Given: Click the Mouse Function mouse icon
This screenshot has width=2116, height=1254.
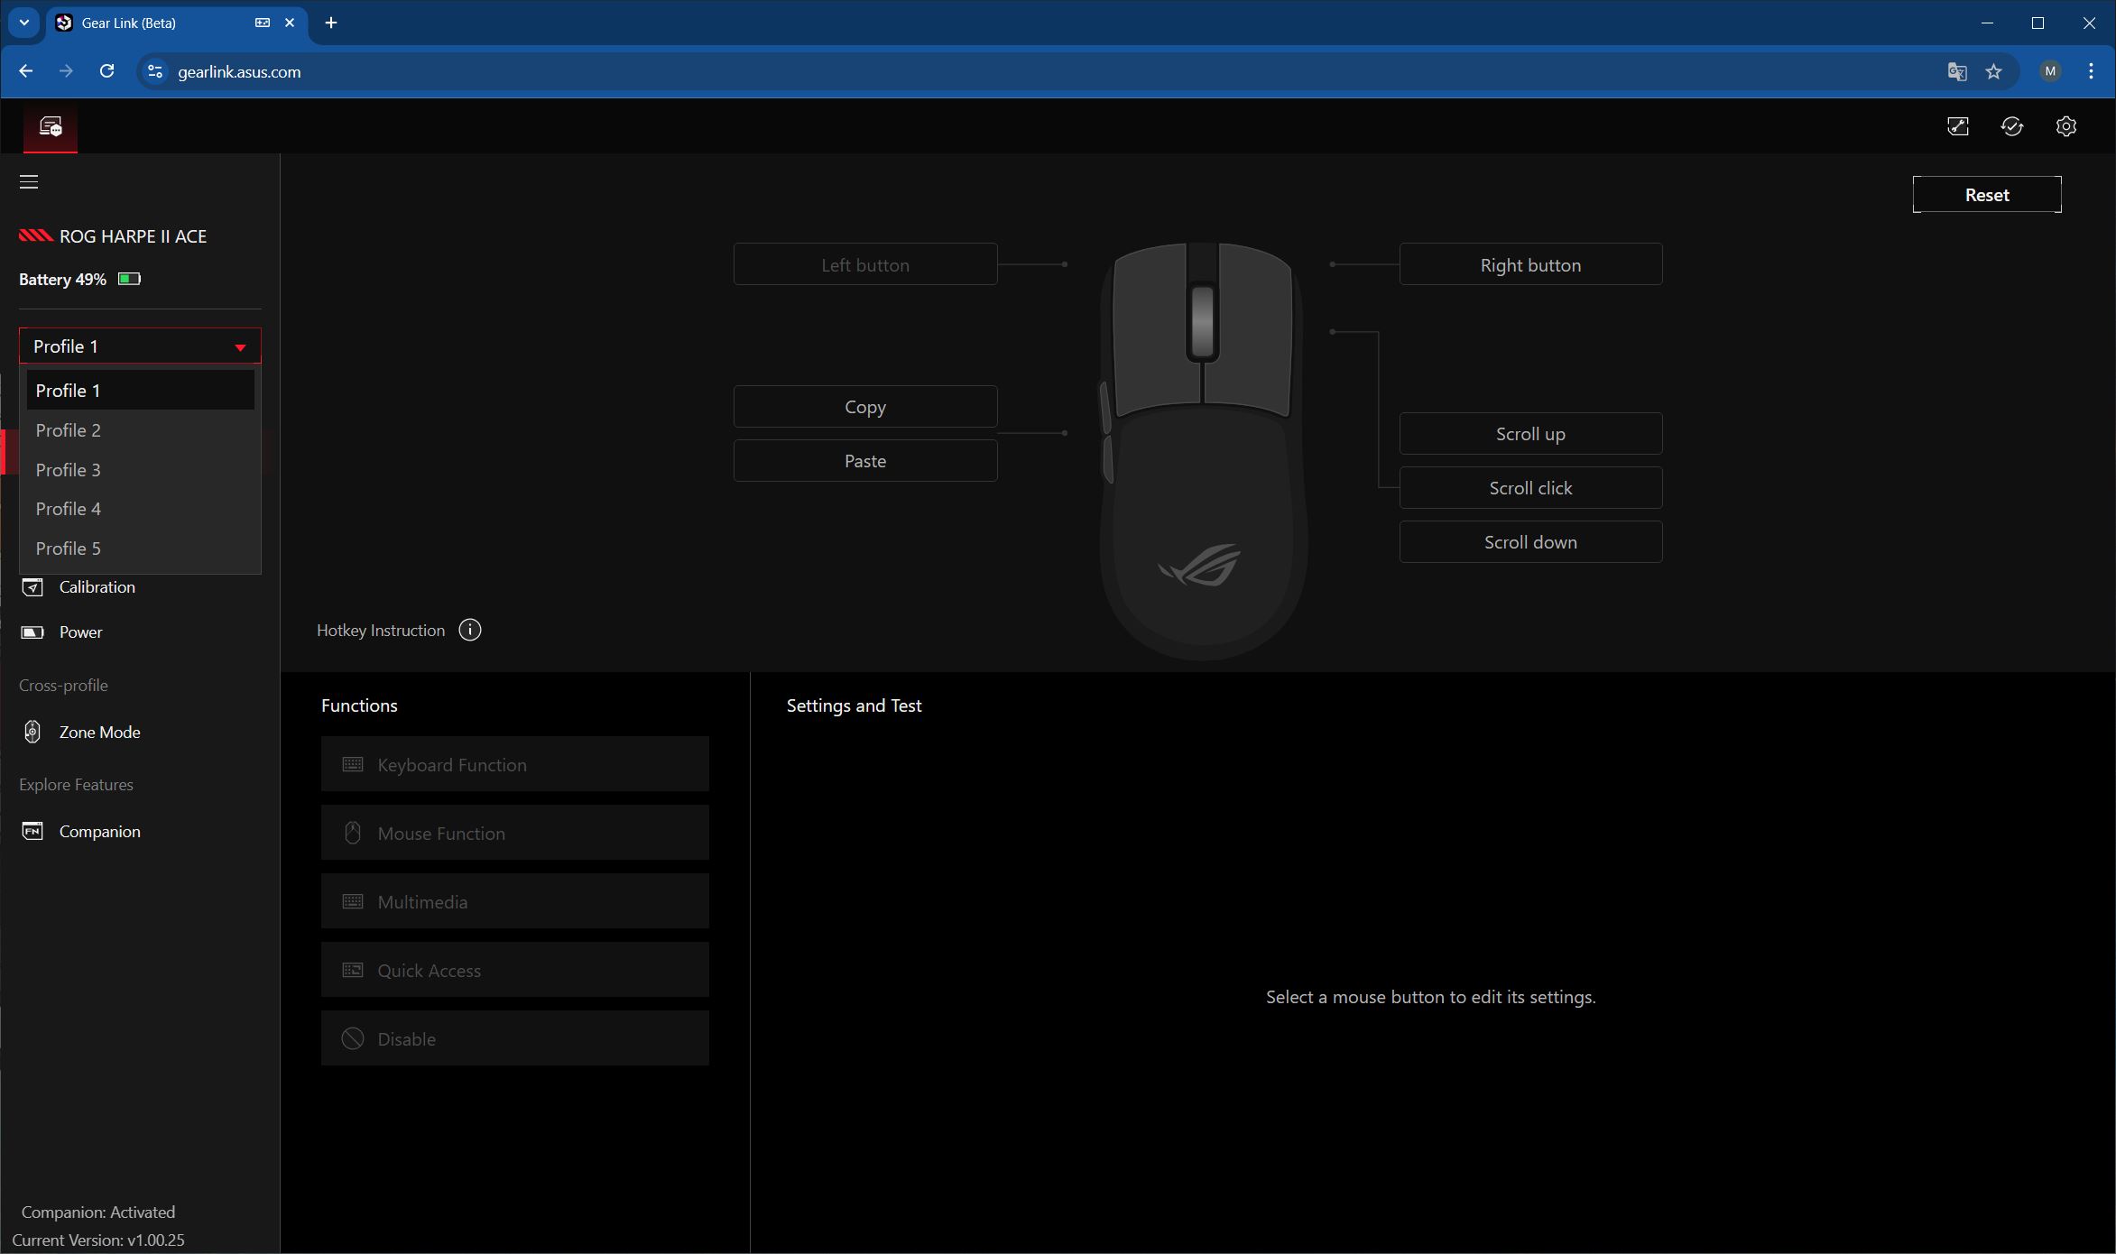Looking at the screenshot, I should [353, 833].
